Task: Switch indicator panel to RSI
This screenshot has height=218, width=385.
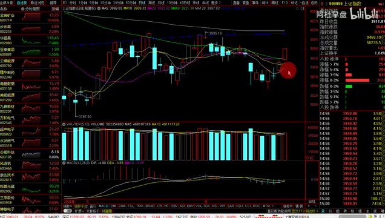Action: pos(215,206)
